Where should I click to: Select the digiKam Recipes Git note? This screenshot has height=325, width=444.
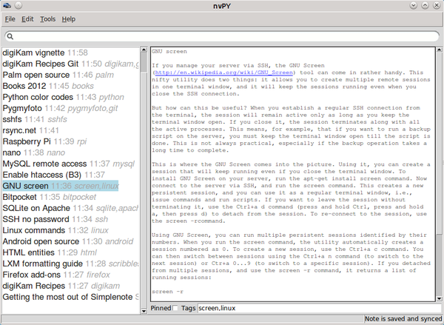(71, 64)
